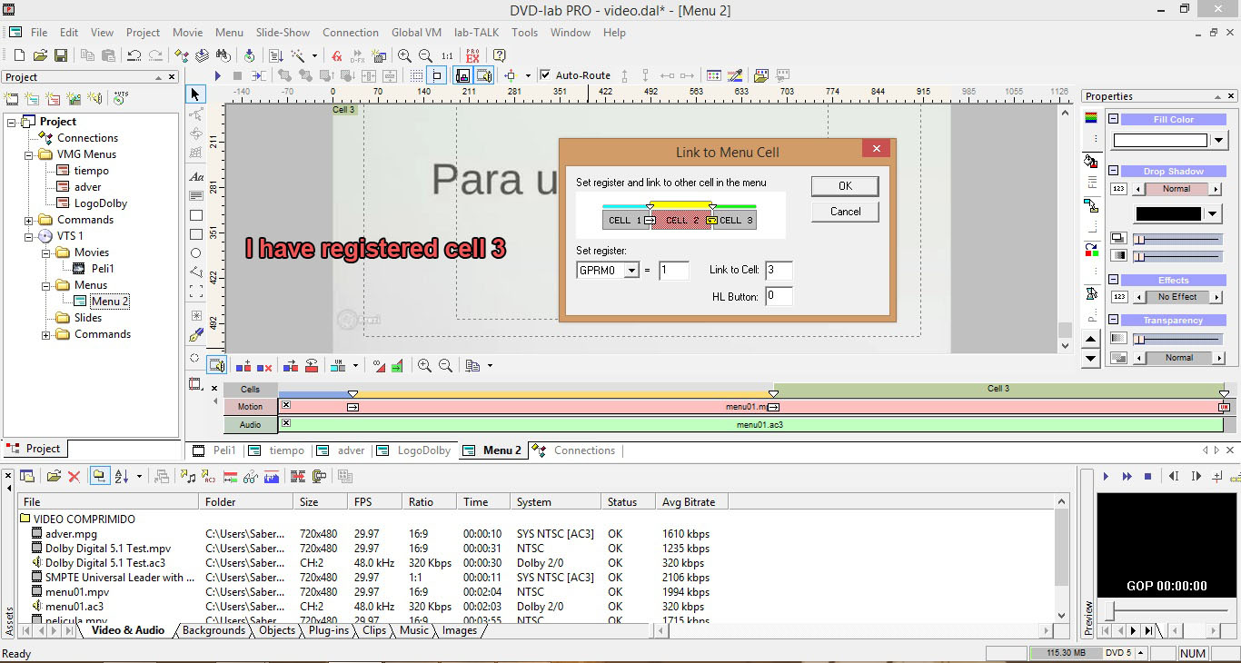Screen dimensions: 1241x663
Task: Remove the menu01 motion track with X box
Action: pos(286,405)
